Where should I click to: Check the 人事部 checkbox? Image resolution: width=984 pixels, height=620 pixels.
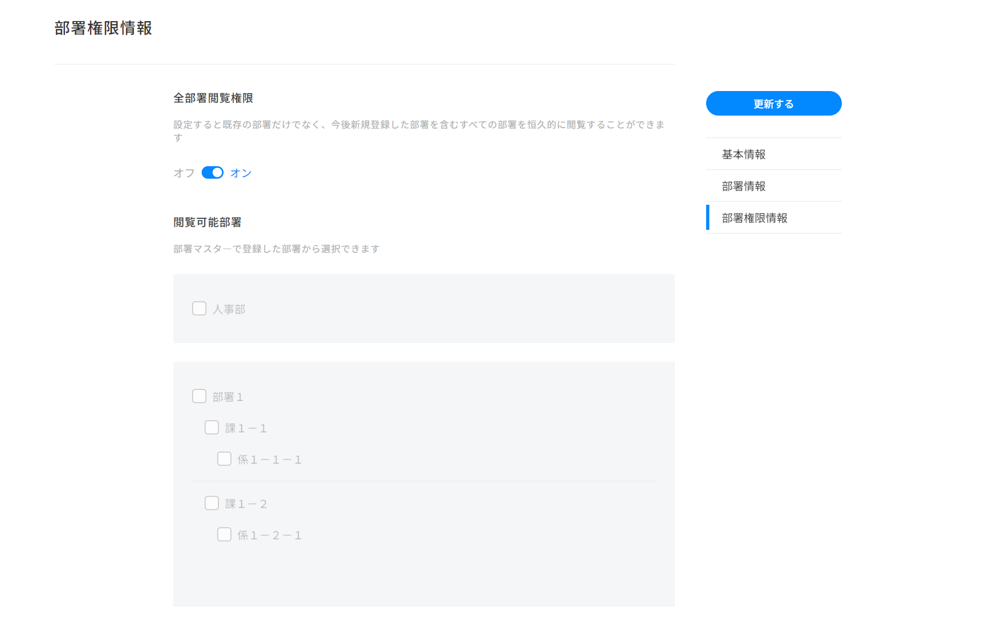tap(199, 309)
